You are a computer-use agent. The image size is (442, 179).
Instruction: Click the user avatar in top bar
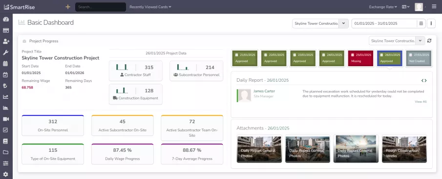(419, 7)
